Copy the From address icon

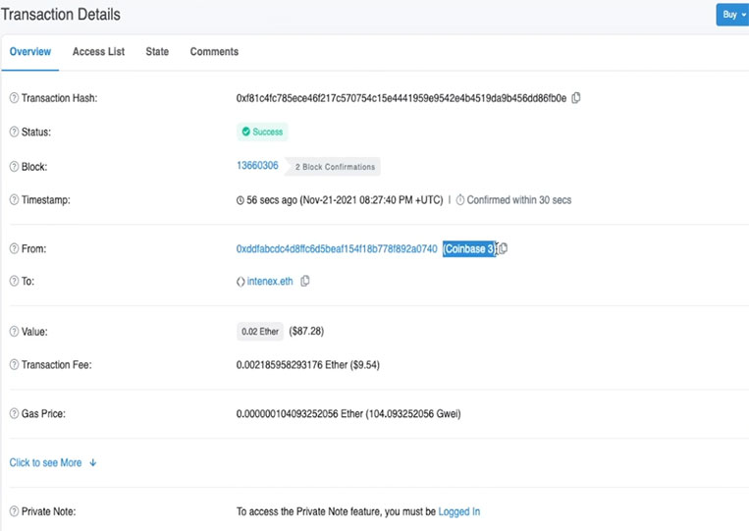click(x=503, y=248)
